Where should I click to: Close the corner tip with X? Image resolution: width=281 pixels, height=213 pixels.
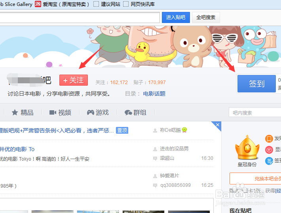(218, 125)
